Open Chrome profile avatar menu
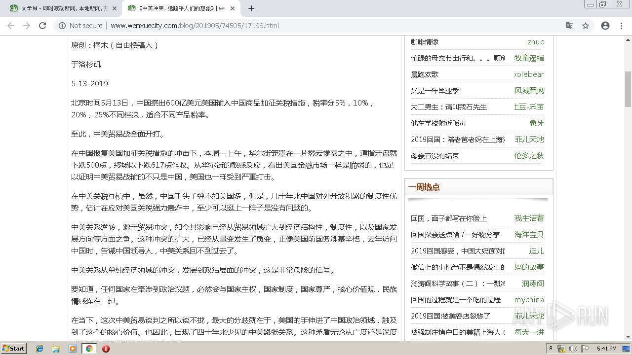This screenshot has height=355, width=632. tap(605, 26)
